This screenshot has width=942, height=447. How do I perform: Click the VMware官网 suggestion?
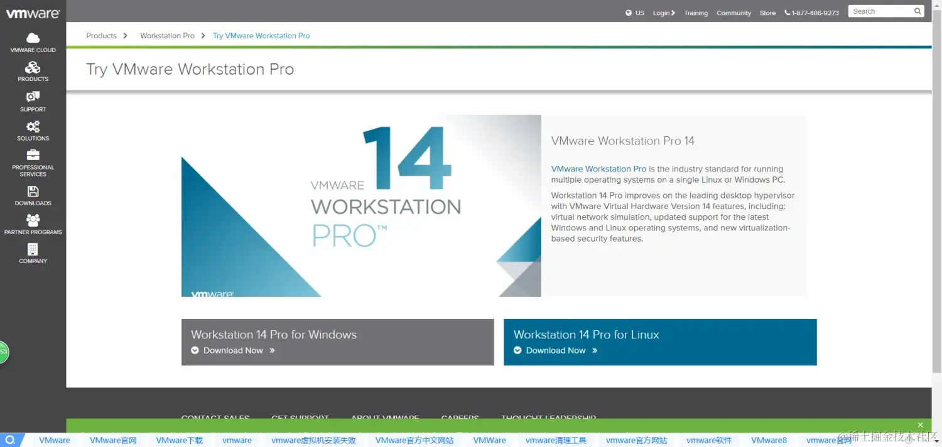113,440
